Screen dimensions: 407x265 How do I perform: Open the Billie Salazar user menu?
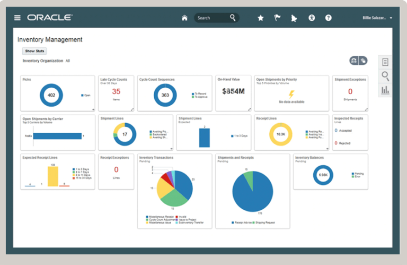click(x=377, y=18)
